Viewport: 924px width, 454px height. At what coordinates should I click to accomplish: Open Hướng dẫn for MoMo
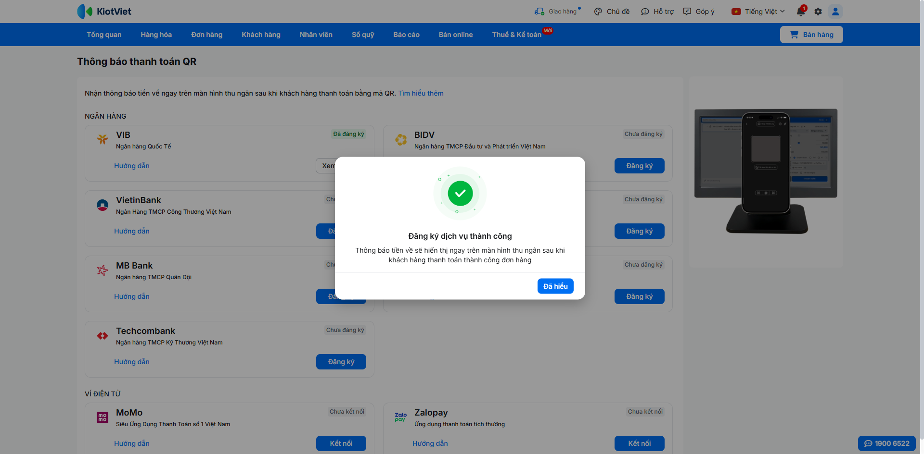132,443
